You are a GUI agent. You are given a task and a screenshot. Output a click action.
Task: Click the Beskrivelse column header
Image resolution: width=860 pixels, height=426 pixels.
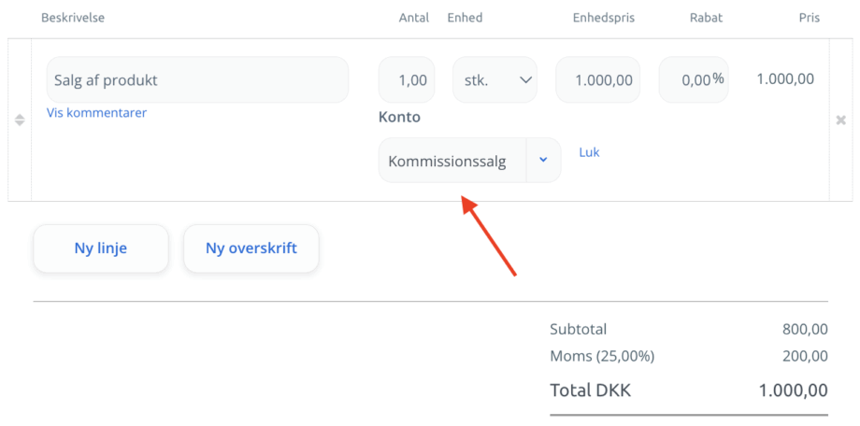tap(73, 18)
